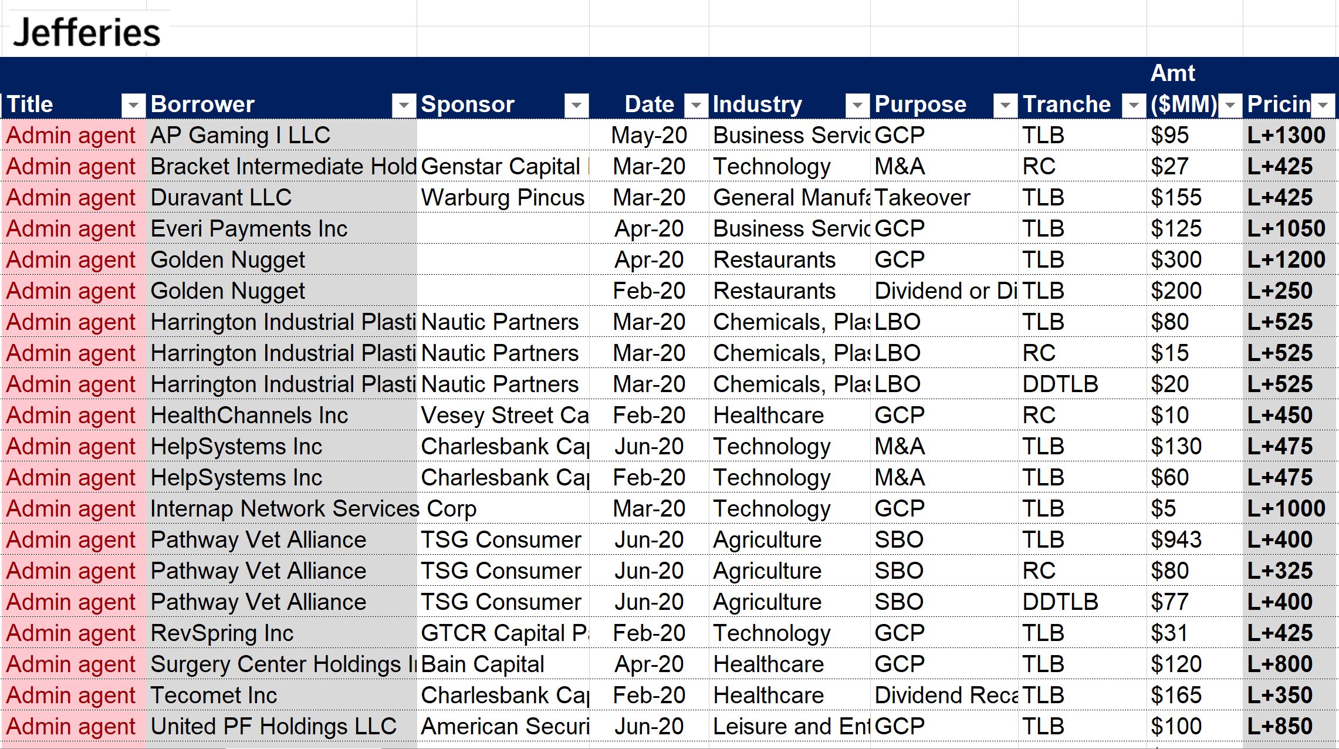This screenshot has width=1339, height=749.
Task: Click the Bain Capital sponsor cell
Action: coord(503,664)
